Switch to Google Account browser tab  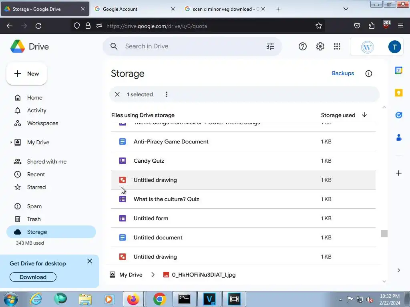tap(135, 9)
